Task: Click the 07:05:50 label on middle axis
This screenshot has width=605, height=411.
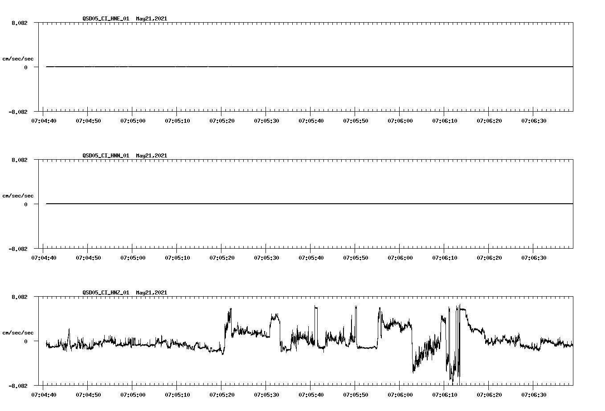Action: tap(356, 257)
